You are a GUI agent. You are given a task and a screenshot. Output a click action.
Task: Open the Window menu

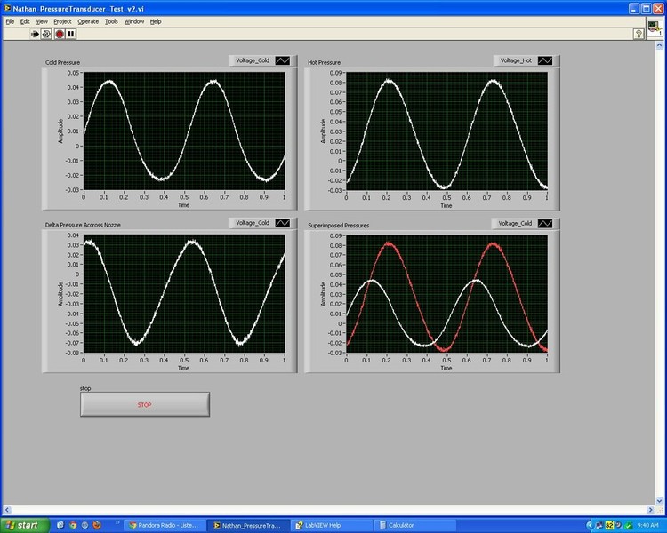click(134, 20)
